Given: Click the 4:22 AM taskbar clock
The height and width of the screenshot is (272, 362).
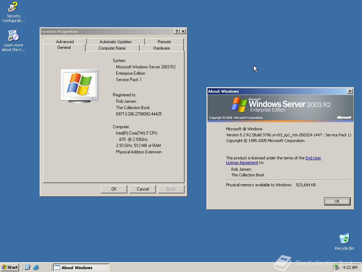Looking at the screenshot, I should click(x=350, y=267).
